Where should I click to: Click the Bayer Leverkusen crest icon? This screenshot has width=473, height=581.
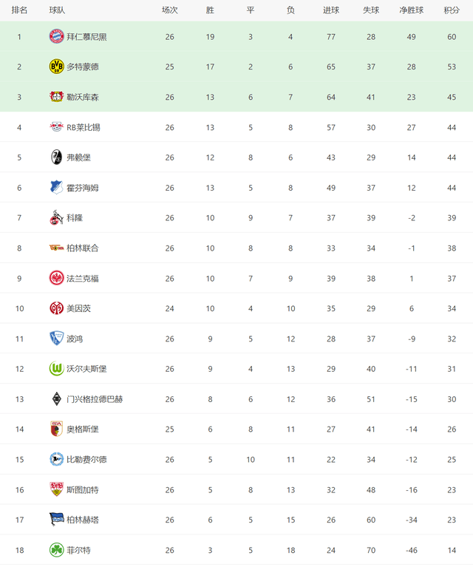[x=56, y=97]
